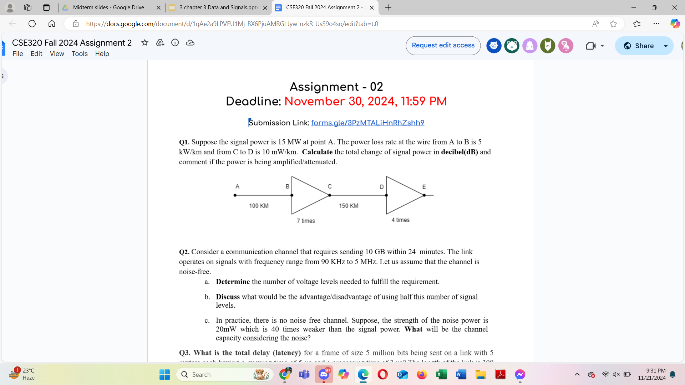This screenshot has width=685, height=385.
Task: Expand the Share button dropdown arrow
Action: click(x=666, y=46)
